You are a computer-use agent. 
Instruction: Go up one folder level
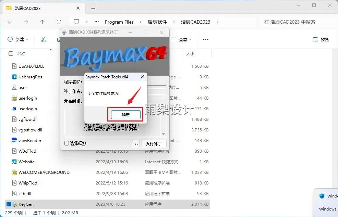point(43,22)
